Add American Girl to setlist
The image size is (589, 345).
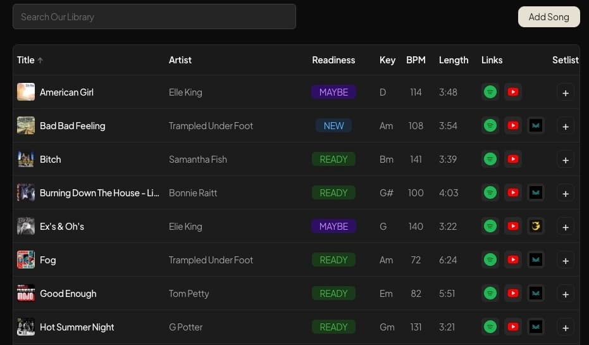tap(566, 92)
